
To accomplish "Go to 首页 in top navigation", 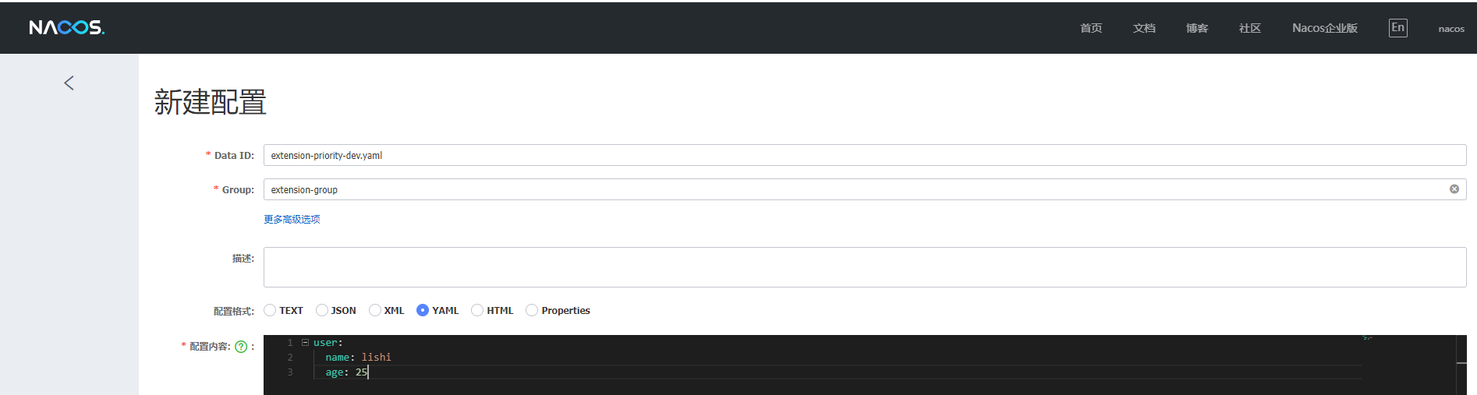I will [x=1090, y=28].
